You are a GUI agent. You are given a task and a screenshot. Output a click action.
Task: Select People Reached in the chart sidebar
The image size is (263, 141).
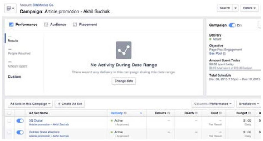coord(19,53)
